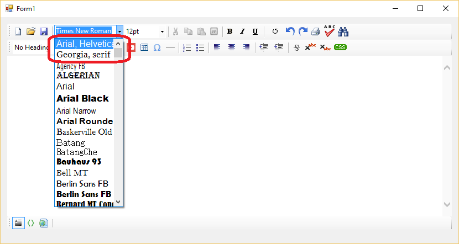Image resolution: width=459 pixels, height=244 pixels.
Task: Switch to HTML source view with the angle brackets icon
Action: coord(31,223)
